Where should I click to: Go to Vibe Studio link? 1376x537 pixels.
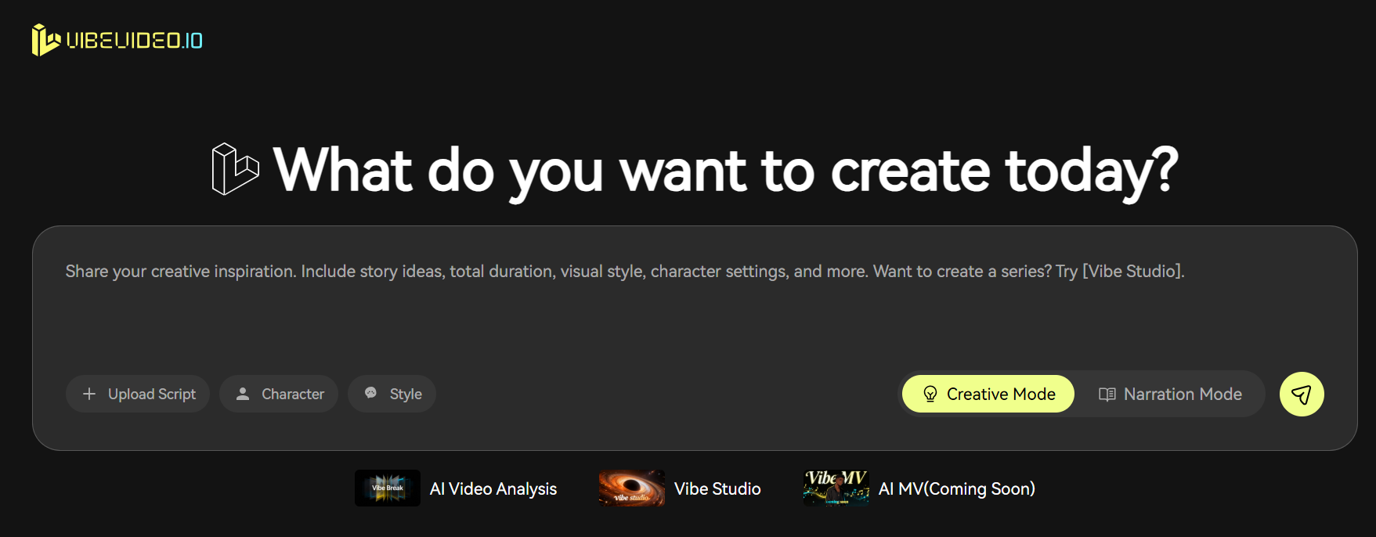(717, 488)
